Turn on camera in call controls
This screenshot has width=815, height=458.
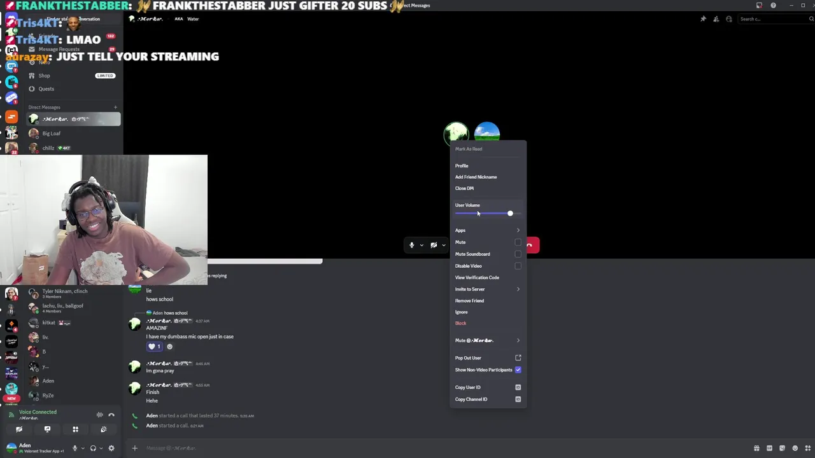tap(434, 245)
